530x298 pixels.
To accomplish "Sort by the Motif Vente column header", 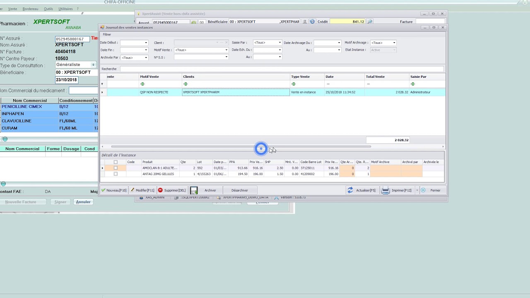I will point(160,77).
